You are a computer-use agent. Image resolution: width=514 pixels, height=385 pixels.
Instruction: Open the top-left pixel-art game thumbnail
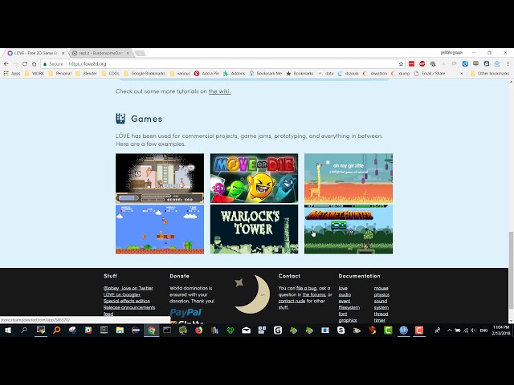tap(160, 178)
